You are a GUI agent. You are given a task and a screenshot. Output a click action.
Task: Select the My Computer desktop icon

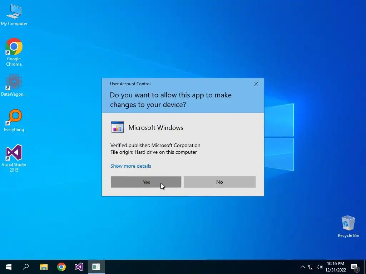14,14
